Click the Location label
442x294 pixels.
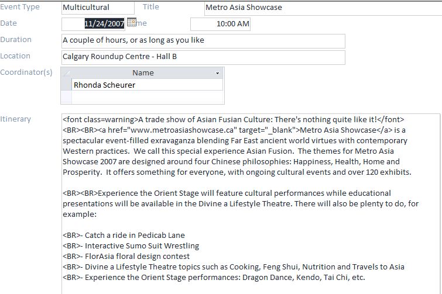click(15, 56)
